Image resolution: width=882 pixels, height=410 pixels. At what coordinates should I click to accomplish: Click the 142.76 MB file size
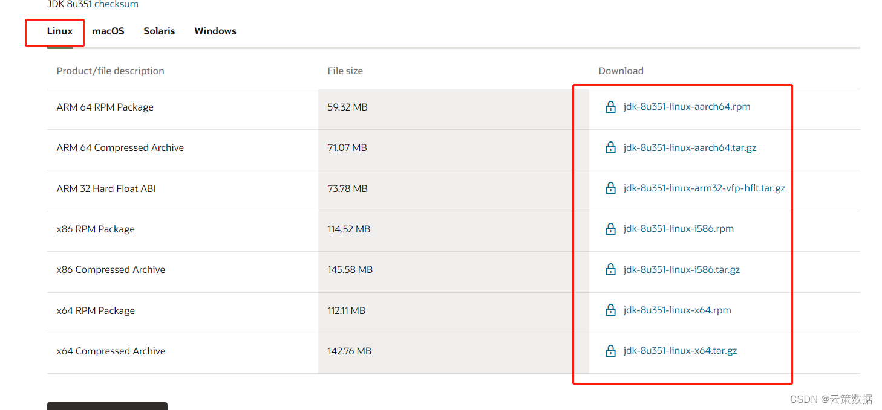click(350, 351)
